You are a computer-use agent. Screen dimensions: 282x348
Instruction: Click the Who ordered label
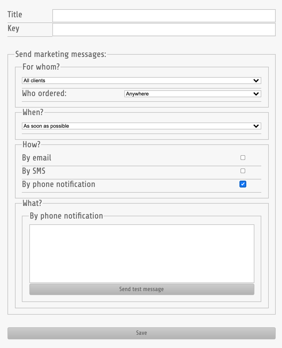click(44, 93)
